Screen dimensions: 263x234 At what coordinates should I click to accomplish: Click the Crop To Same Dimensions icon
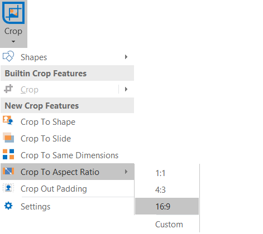[8, 154]
